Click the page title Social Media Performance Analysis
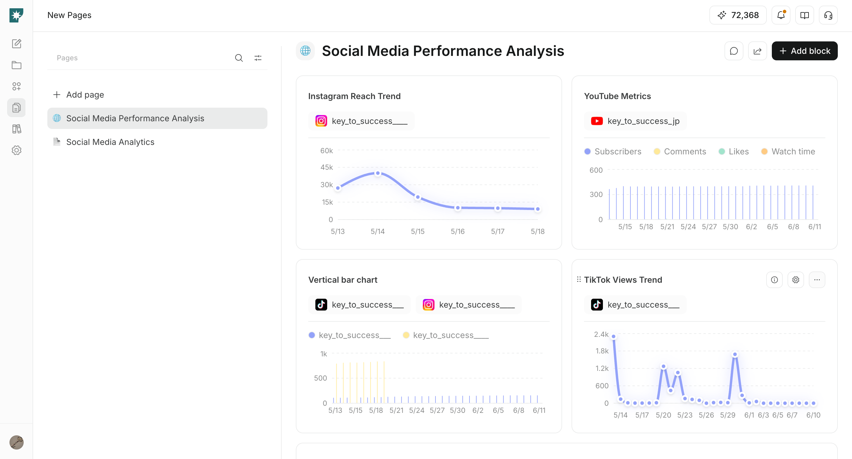The height and width of the screenshot is (459, 852). pos(443,51)
